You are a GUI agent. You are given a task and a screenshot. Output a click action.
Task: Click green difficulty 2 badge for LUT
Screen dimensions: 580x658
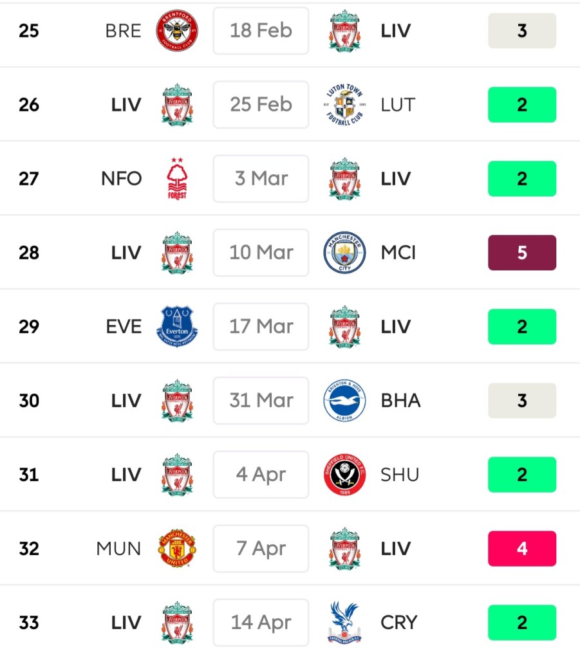(x=521, y=105)
